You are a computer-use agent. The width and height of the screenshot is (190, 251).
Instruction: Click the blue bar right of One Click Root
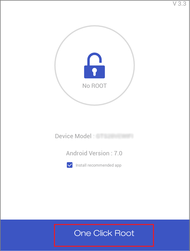[172, 235]
